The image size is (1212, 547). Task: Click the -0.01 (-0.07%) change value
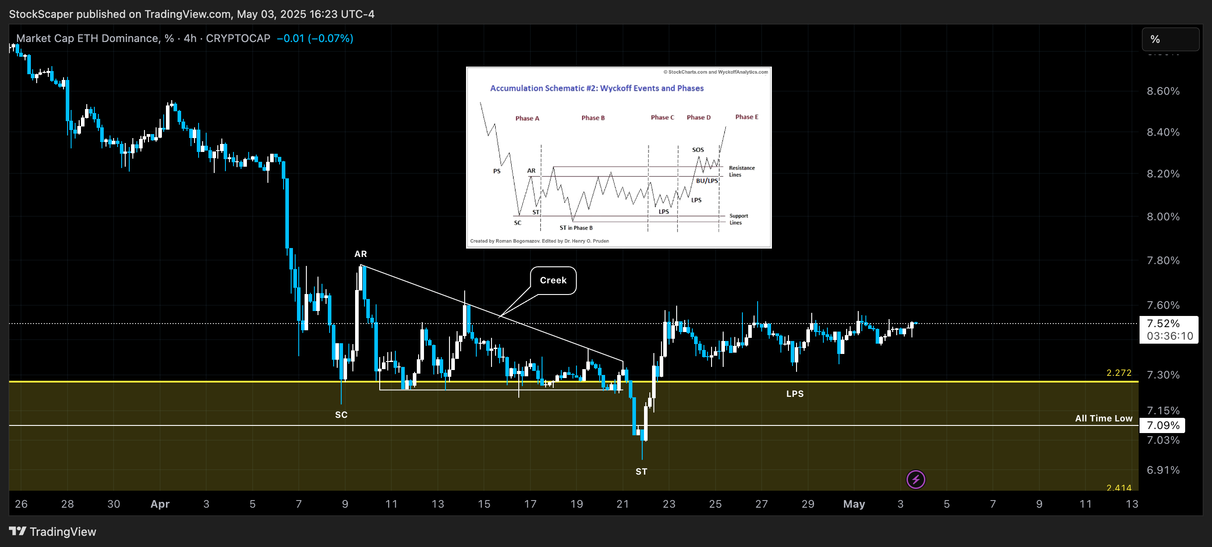coord(315,38)
